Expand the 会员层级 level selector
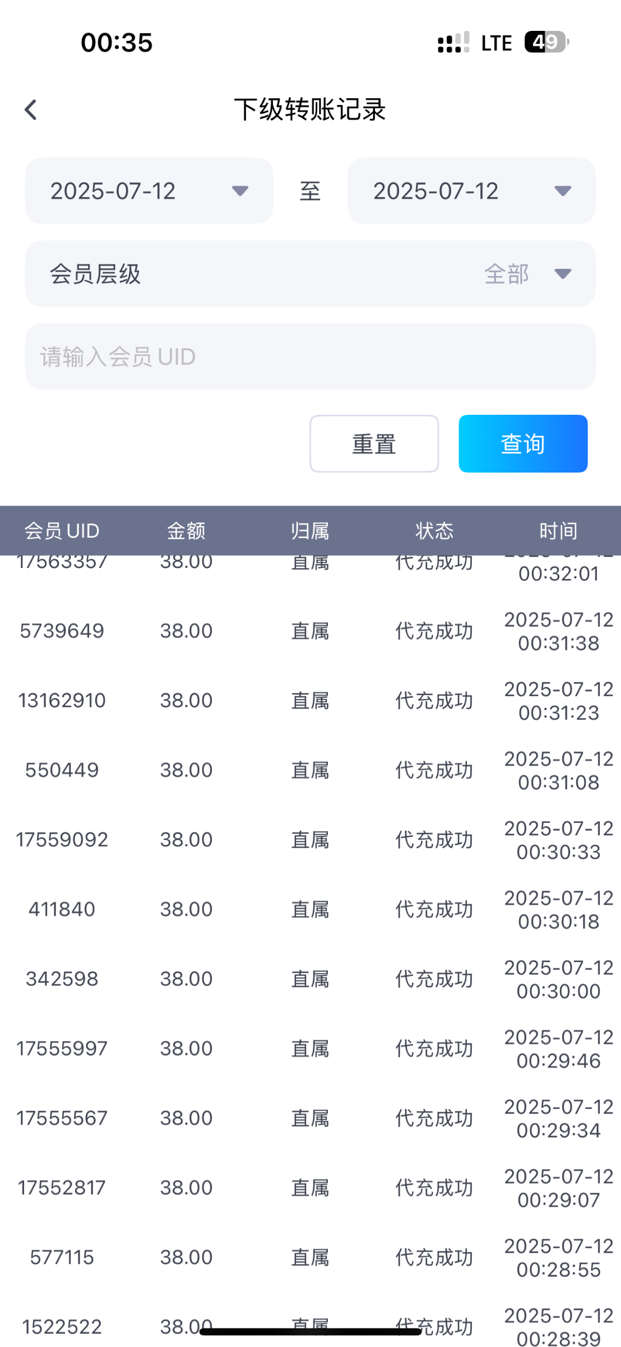The width and height of the screenshot is (621, 1347). pyautogui.click(x=310, y=274)
